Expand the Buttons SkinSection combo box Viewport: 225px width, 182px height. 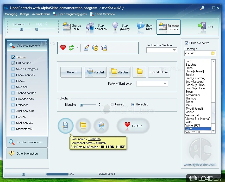(x=165, y=84)
